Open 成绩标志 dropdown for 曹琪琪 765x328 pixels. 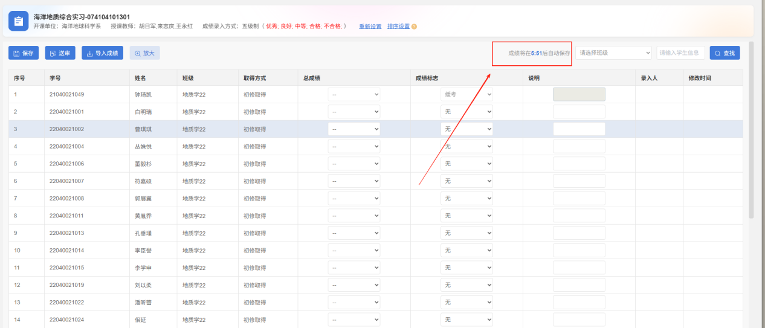[466, 129]
